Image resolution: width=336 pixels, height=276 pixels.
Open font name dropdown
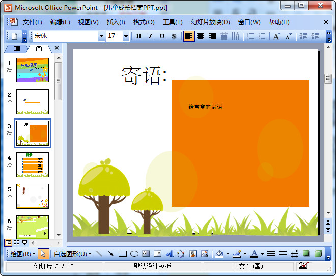point(102,36)
